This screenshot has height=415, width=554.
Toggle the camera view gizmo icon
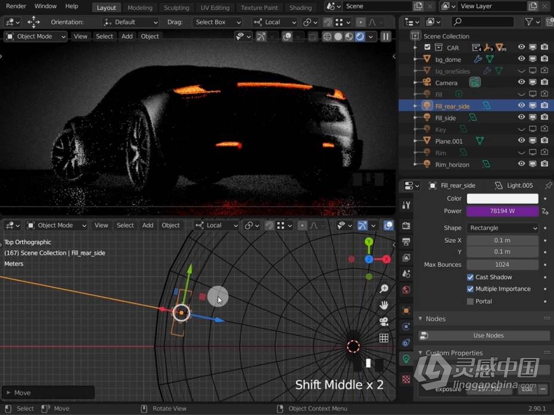point(384,322)
